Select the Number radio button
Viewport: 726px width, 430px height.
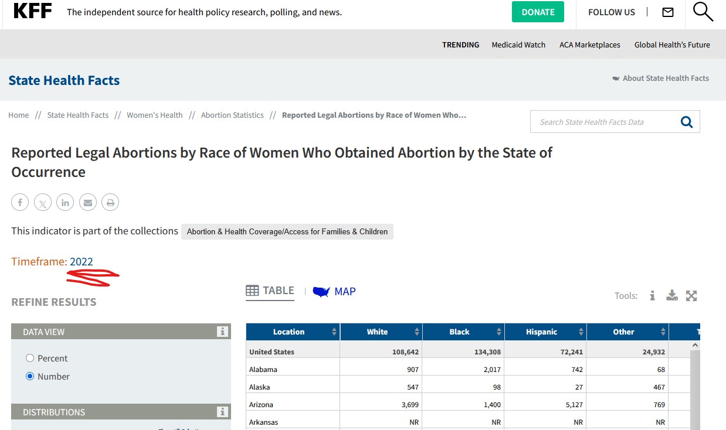(30, 376)
